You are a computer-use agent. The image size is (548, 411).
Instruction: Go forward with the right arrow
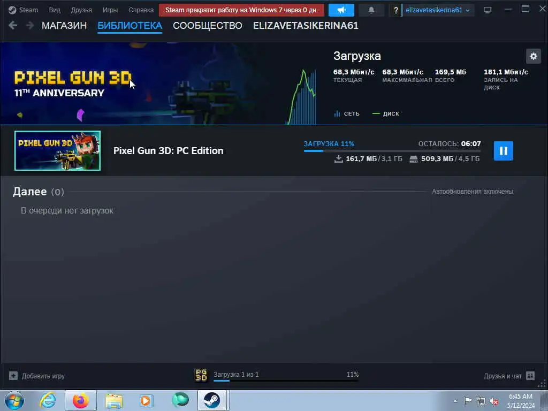(x=30, y=25)
